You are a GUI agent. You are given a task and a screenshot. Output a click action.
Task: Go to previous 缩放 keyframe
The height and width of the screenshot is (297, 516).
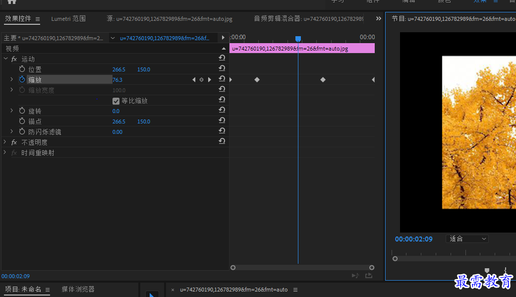click(194, 80)
